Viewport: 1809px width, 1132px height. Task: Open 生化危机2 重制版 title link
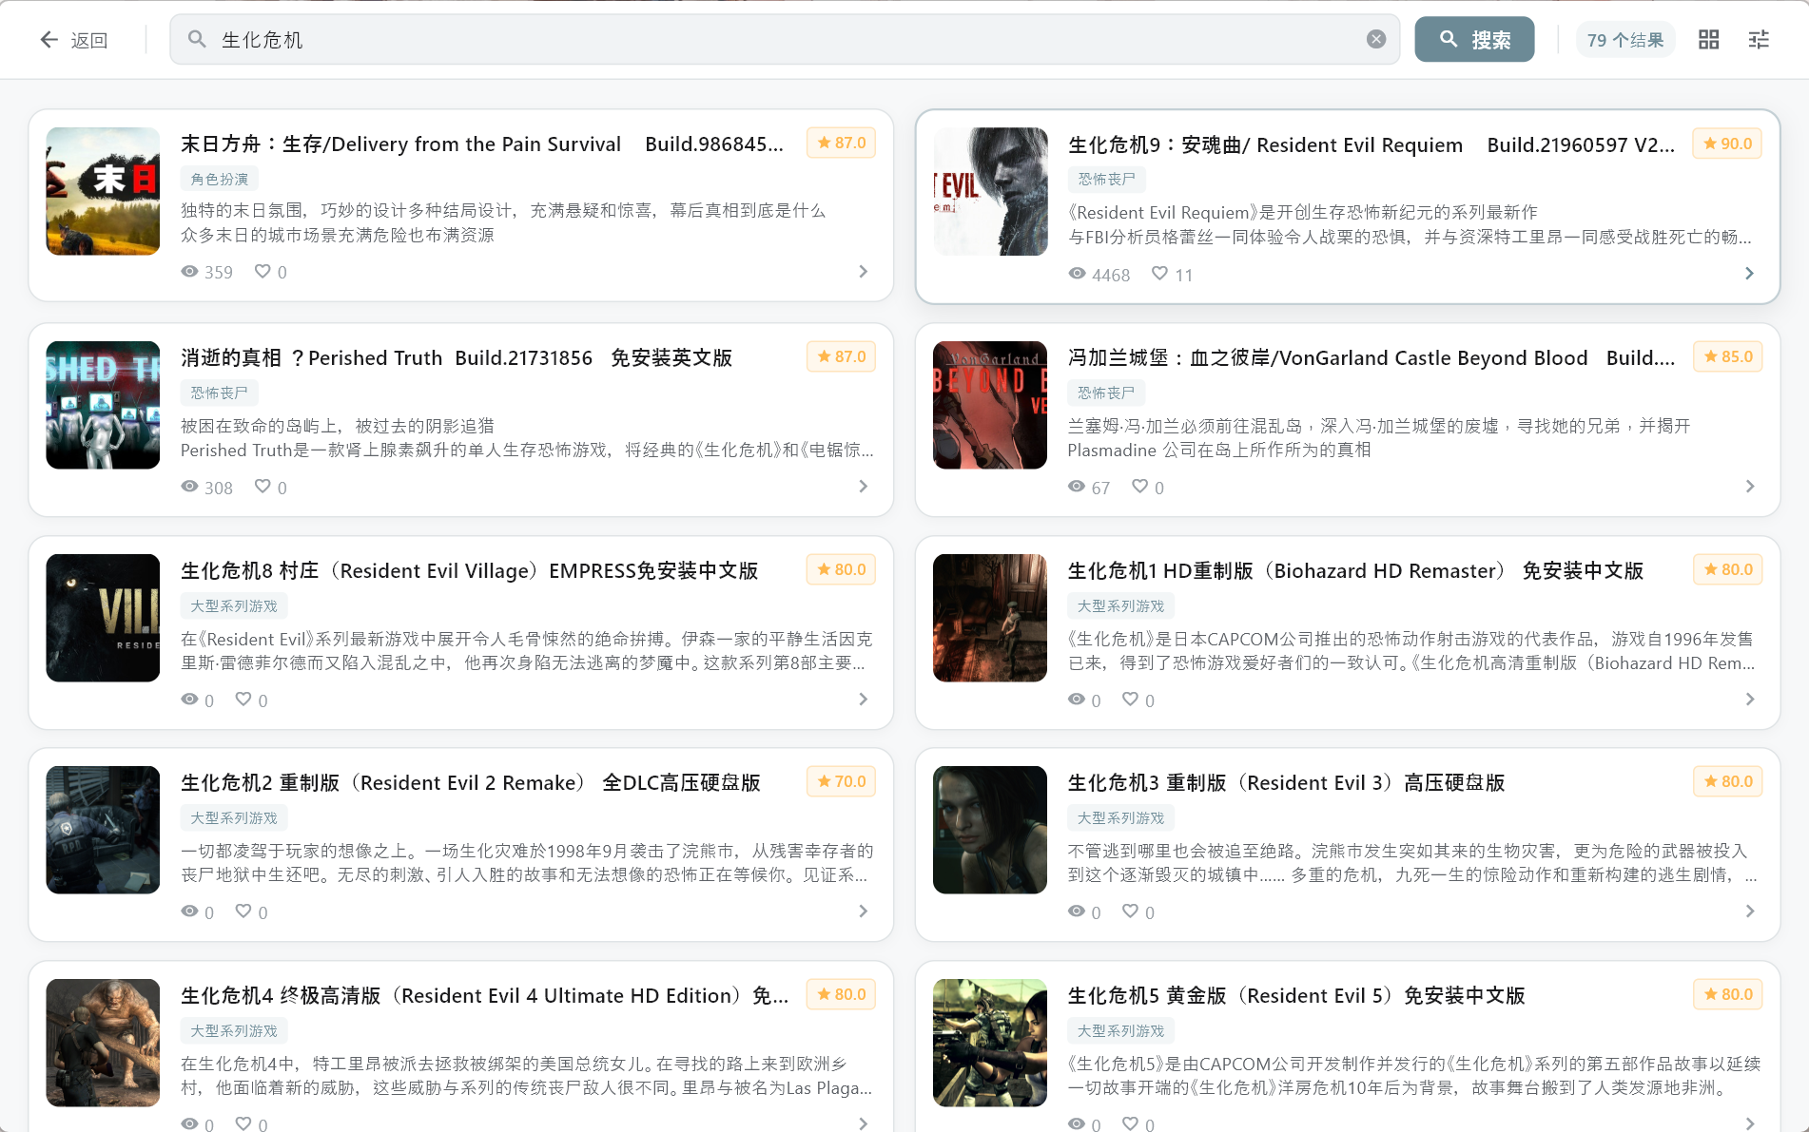(471, 782)
